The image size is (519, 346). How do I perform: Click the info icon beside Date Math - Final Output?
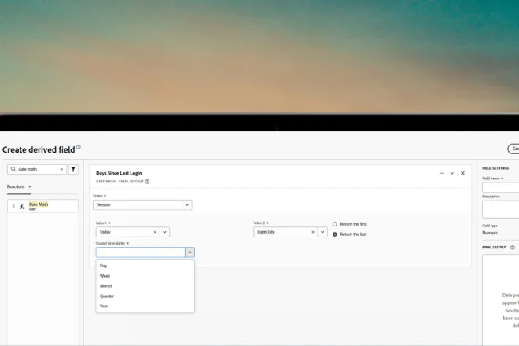tap(147, 182)
